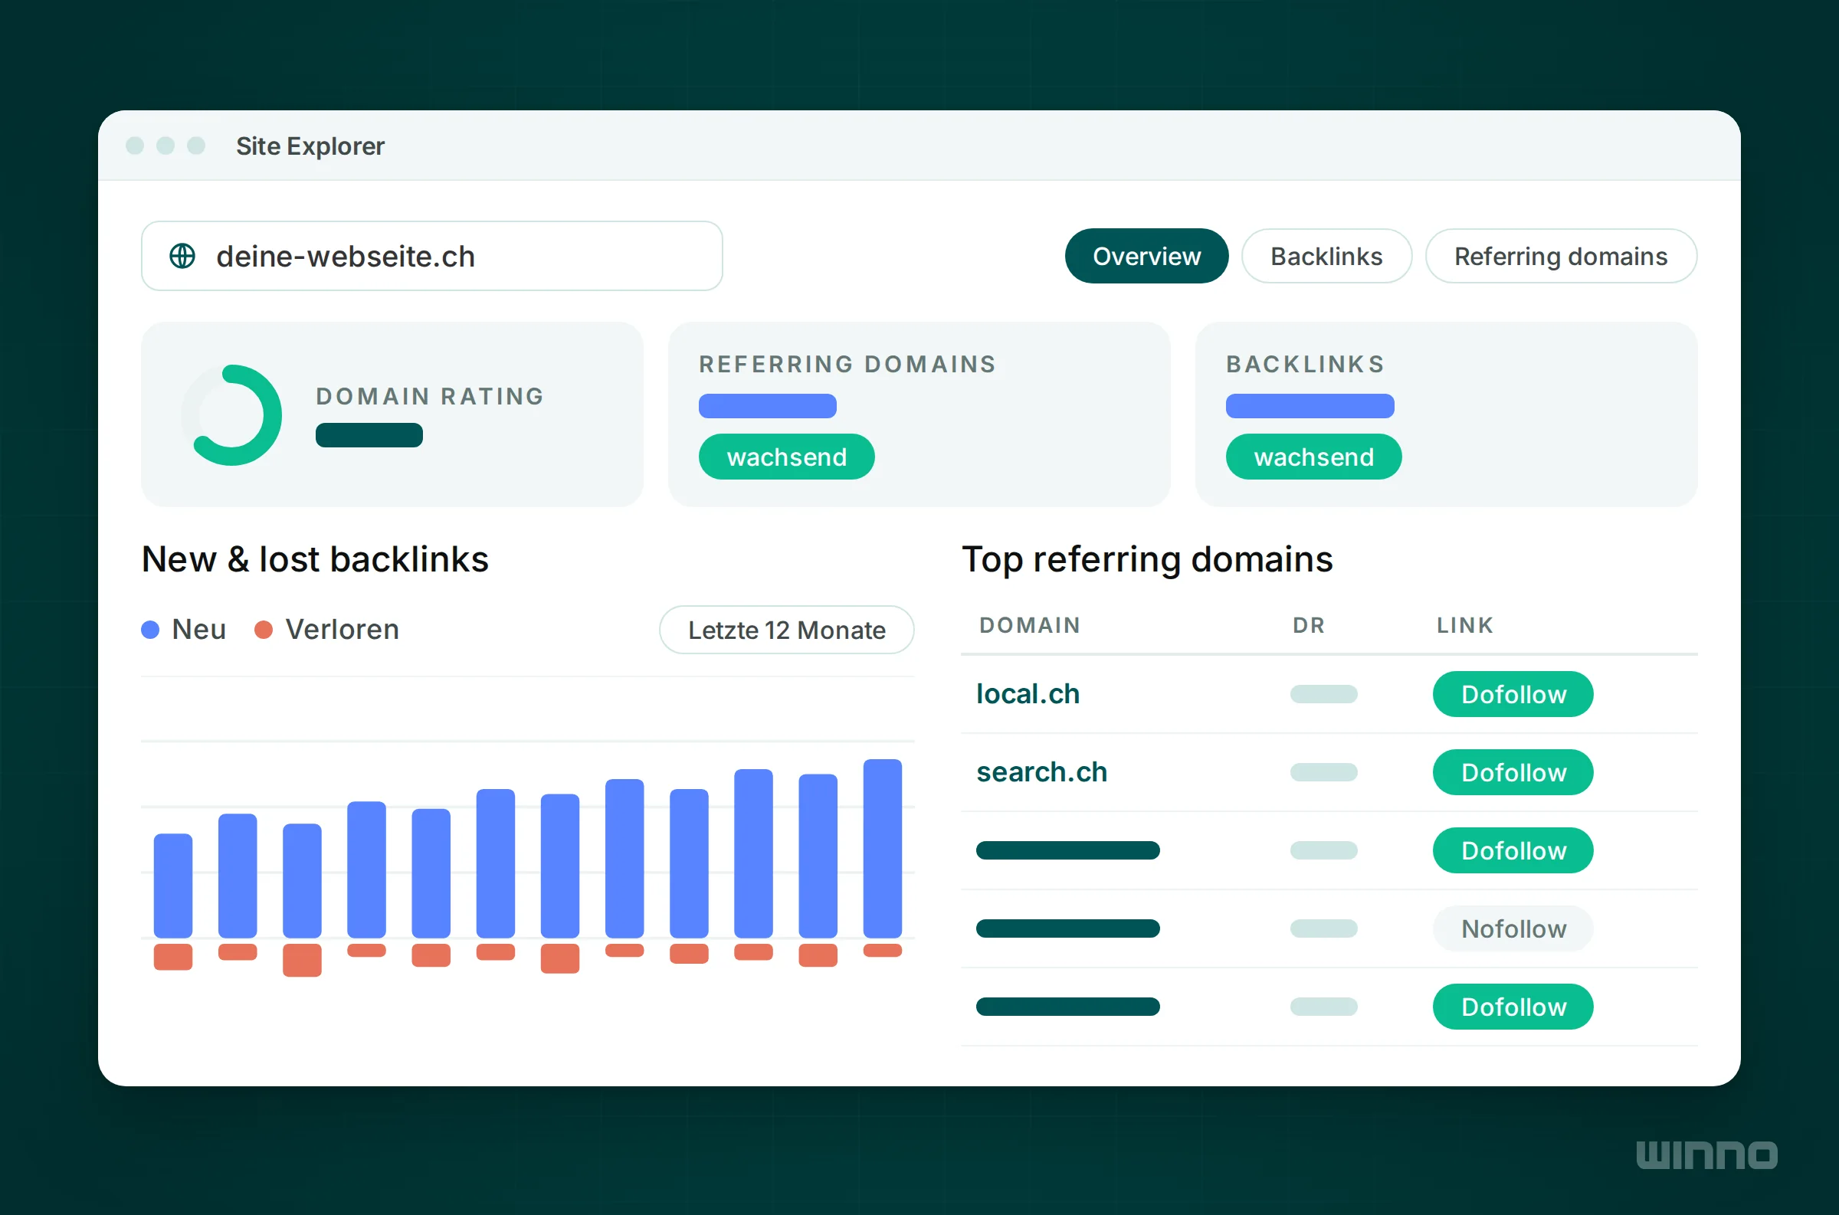Open the Referring domains tab
Viewport: 1839px width, 1215px height.
(1561, 256)
